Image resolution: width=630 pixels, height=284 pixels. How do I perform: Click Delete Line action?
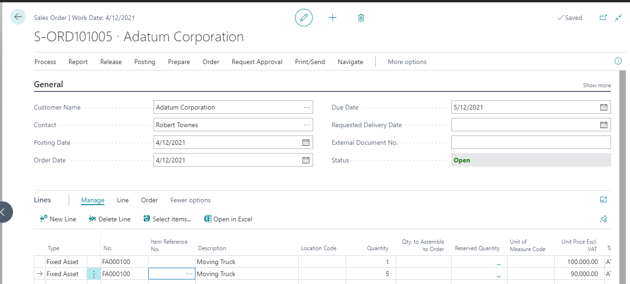coord(109,219)
